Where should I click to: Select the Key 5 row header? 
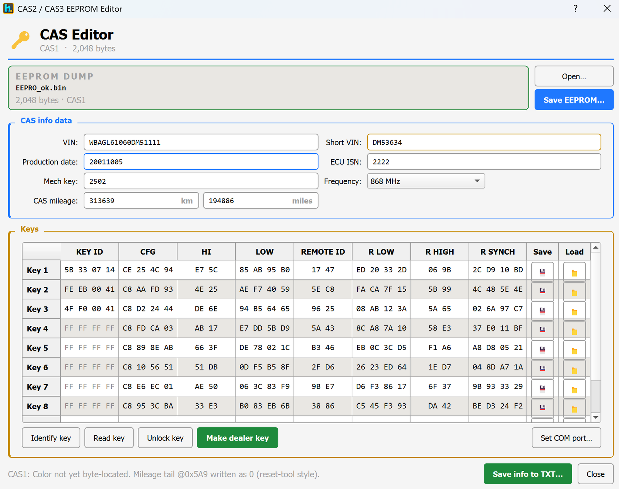41,348
